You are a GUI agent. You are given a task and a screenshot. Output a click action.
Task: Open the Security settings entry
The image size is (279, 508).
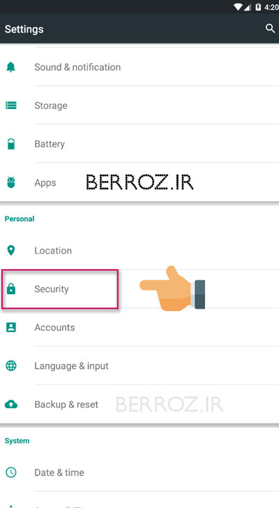click(x=139, y=289)
